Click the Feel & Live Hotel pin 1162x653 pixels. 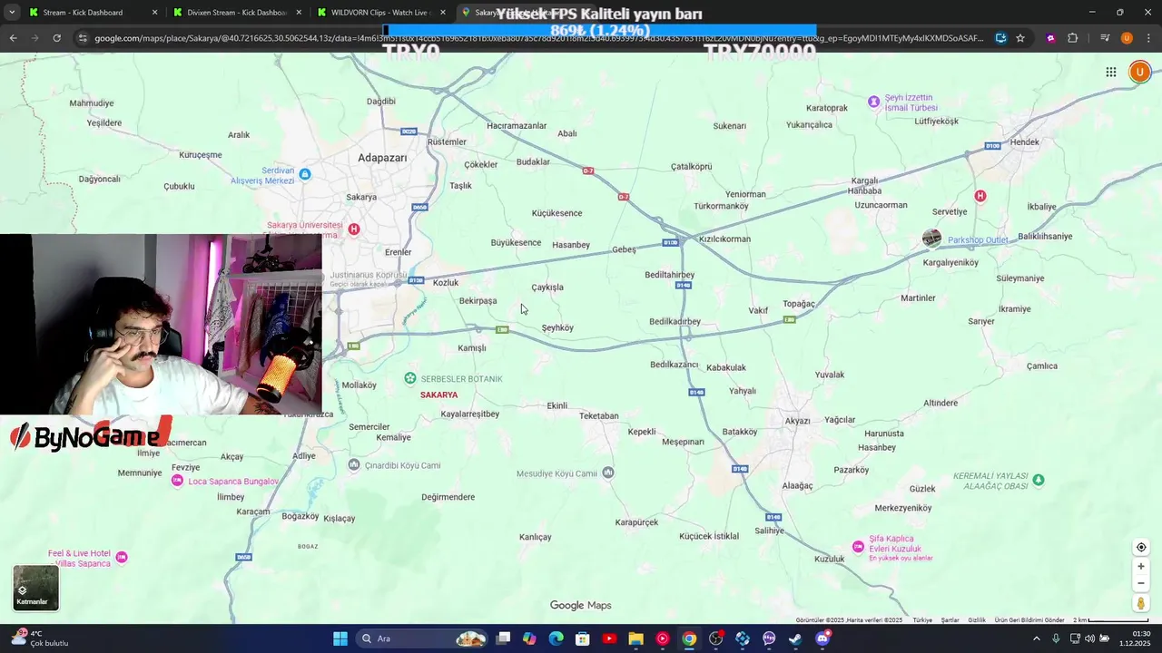(x=122, y=557)
